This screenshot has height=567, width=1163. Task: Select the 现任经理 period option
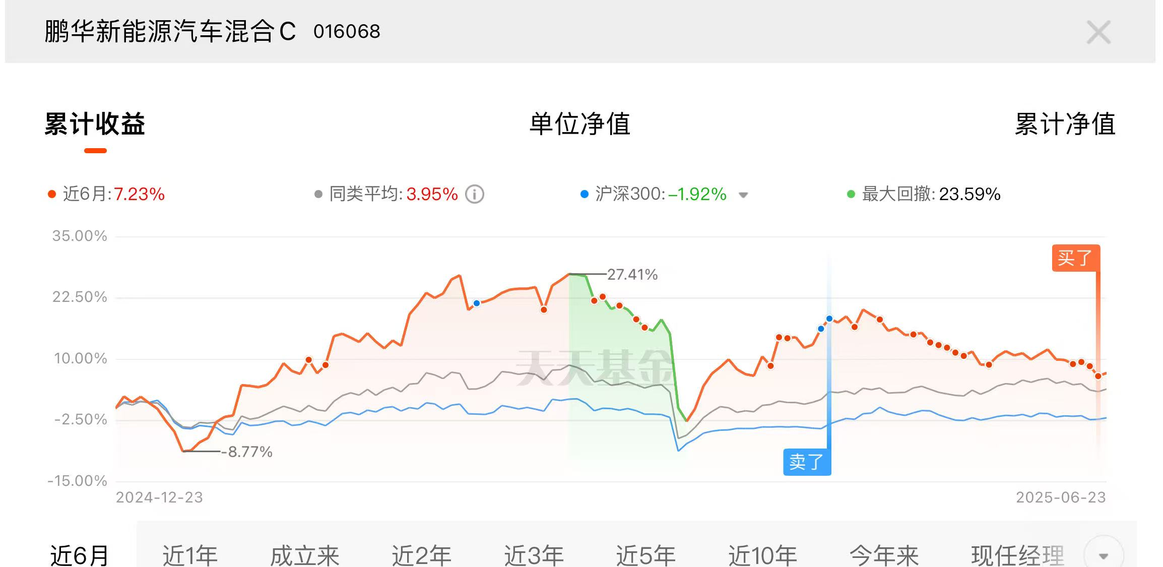pyautogui.click(x=1018, y=555)
